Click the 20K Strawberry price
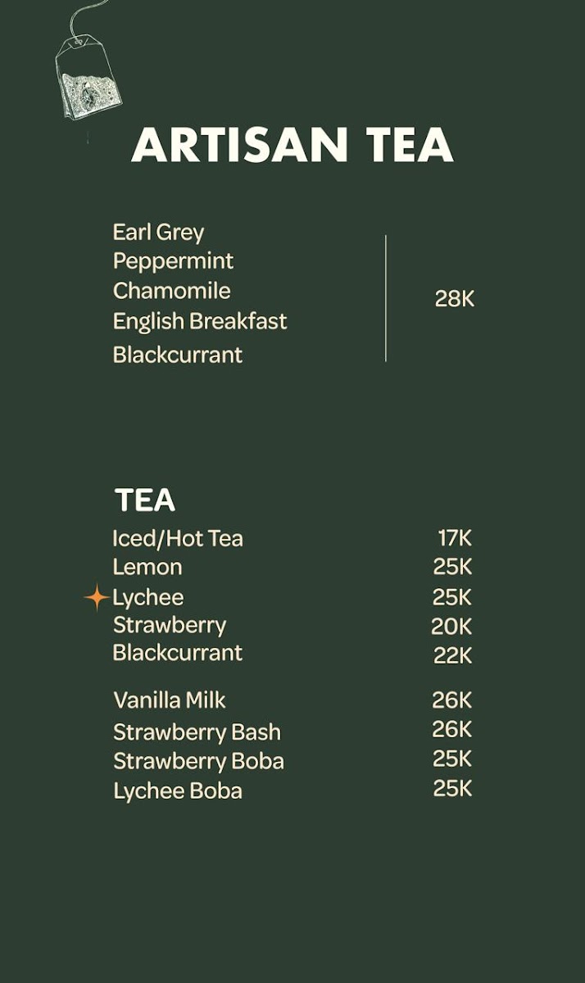This screenshot has width=585, height=983. 451,627
